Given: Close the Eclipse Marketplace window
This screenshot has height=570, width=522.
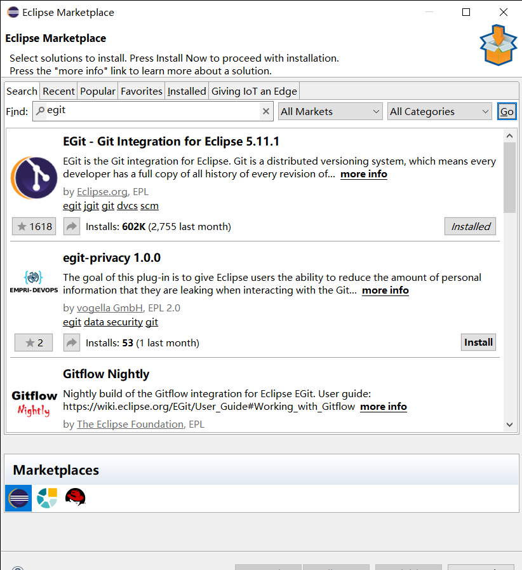Looking at the screenshot, I should [504, 12].
